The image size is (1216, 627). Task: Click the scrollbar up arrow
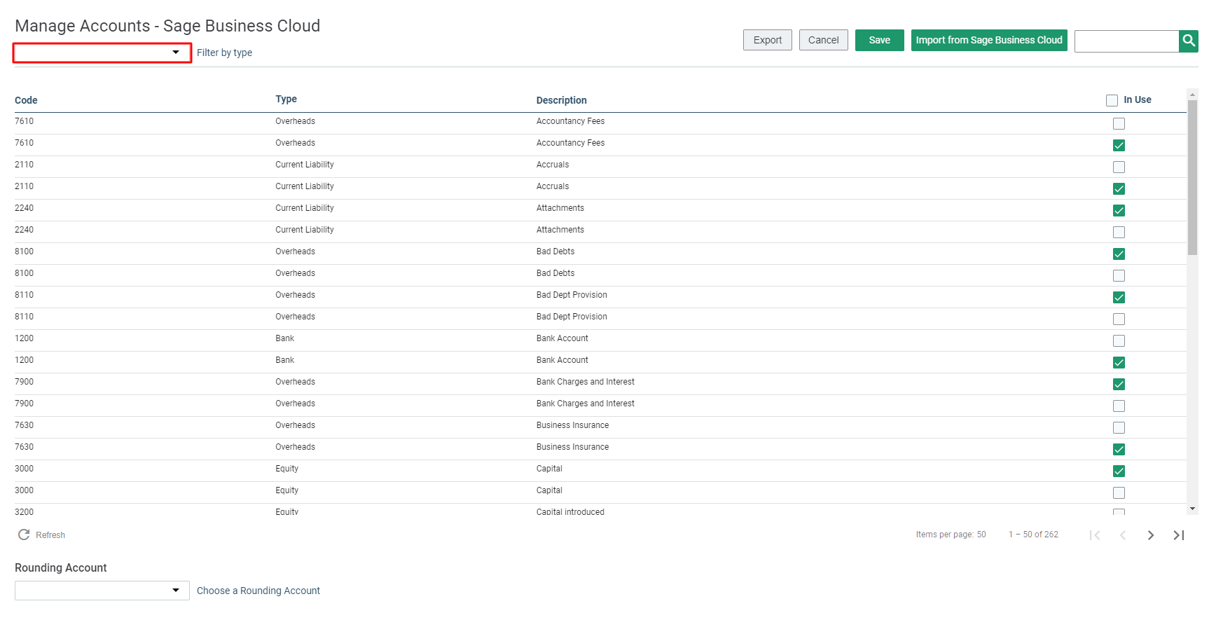pos(1192,93)
